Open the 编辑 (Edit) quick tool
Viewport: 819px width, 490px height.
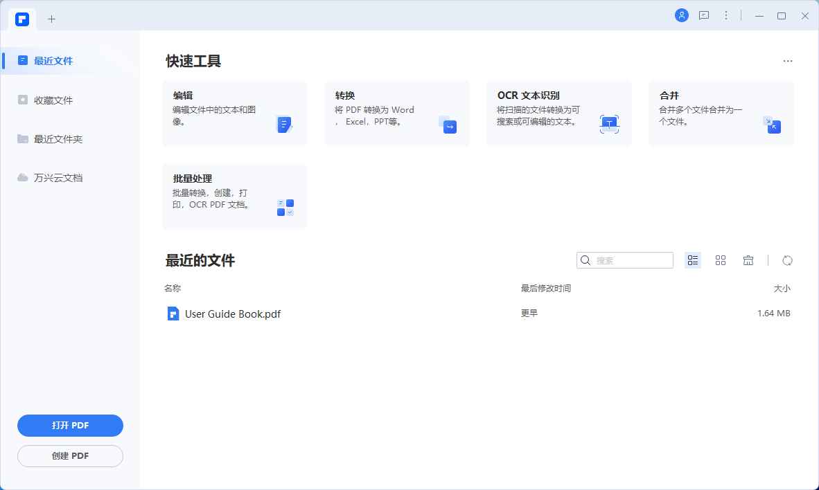coord(234,113)
